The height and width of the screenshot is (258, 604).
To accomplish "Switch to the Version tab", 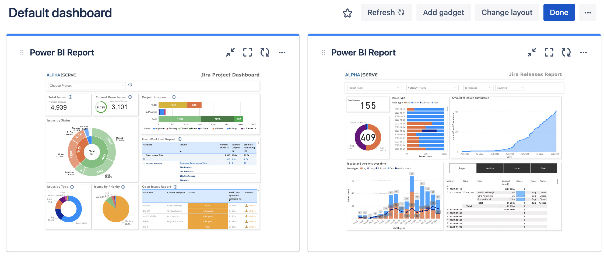I will (490, 168).
